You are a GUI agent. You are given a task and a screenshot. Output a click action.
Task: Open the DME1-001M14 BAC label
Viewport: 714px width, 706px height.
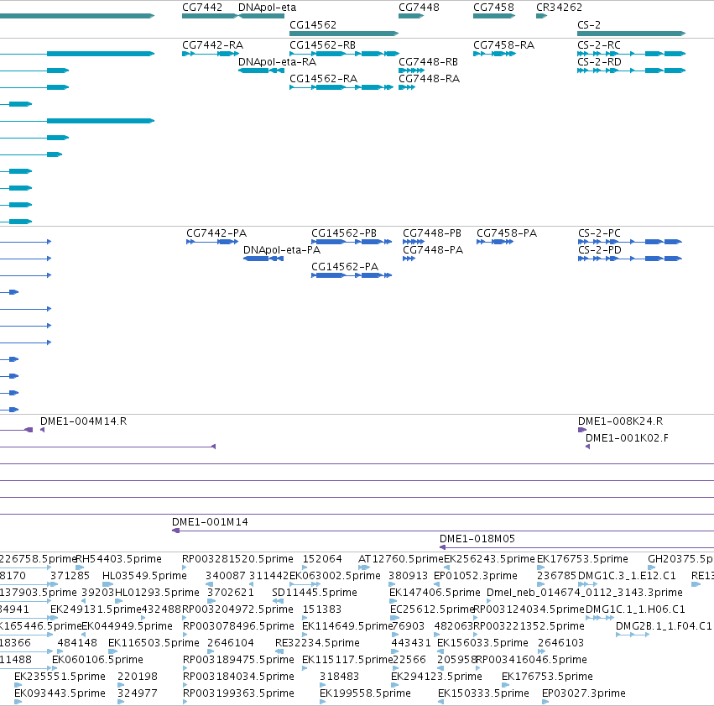[x=210, y=522]
